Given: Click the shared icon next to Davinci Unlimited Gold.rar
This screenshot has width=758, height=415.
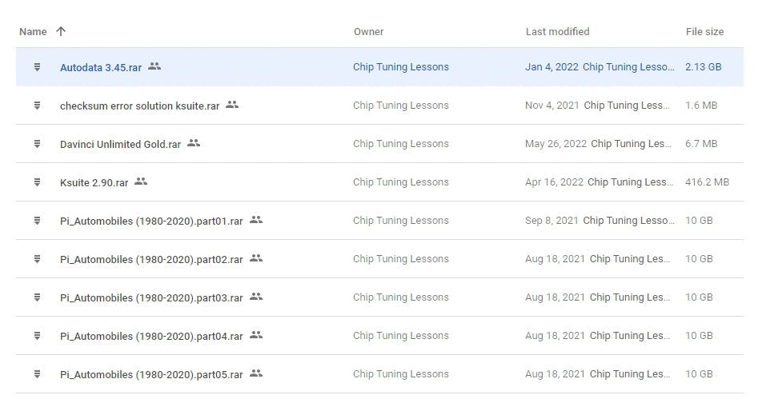Looking at the screenshot, I should pyautogui.click(x=194, y=143).
